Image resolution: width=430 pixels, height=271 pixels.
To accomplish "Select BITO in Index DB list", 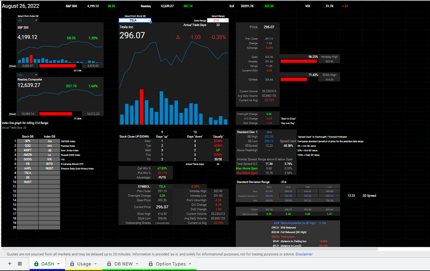I will coord(49,164).
